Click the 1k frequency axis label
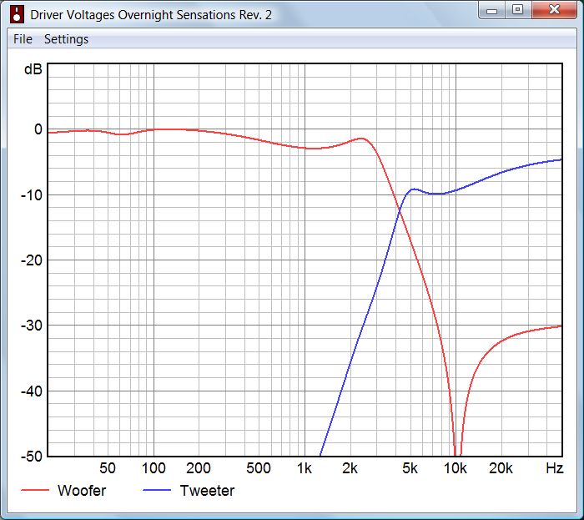584x520 pixels. click(305, 468)
